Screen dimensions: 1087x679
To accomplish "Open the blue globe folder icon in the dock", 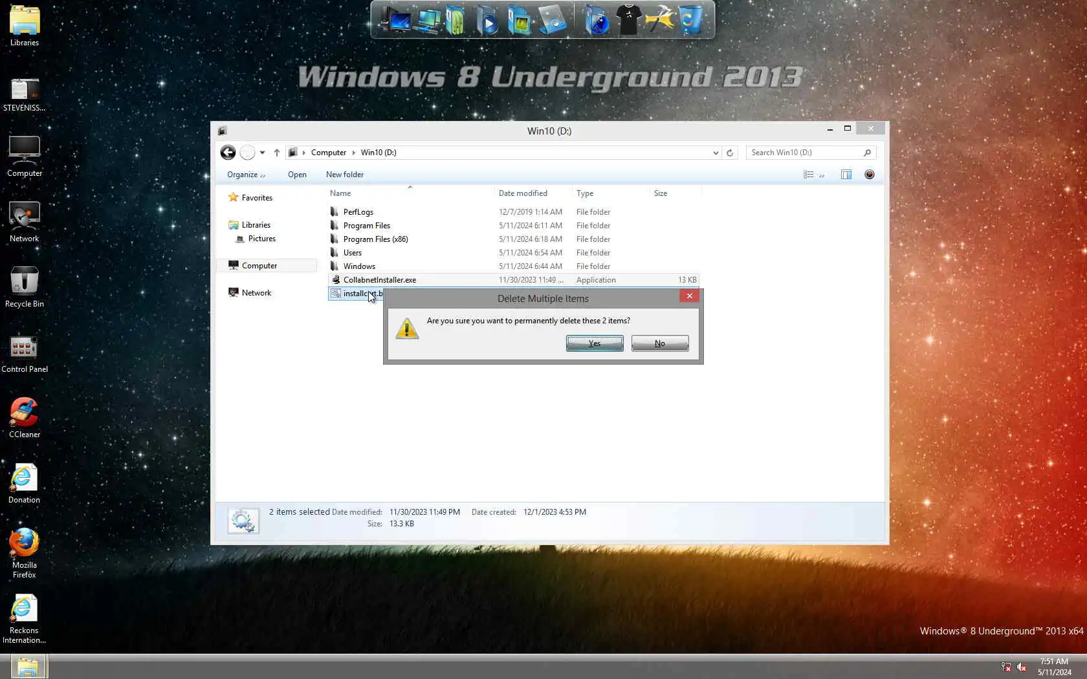I will pos(597,19).
